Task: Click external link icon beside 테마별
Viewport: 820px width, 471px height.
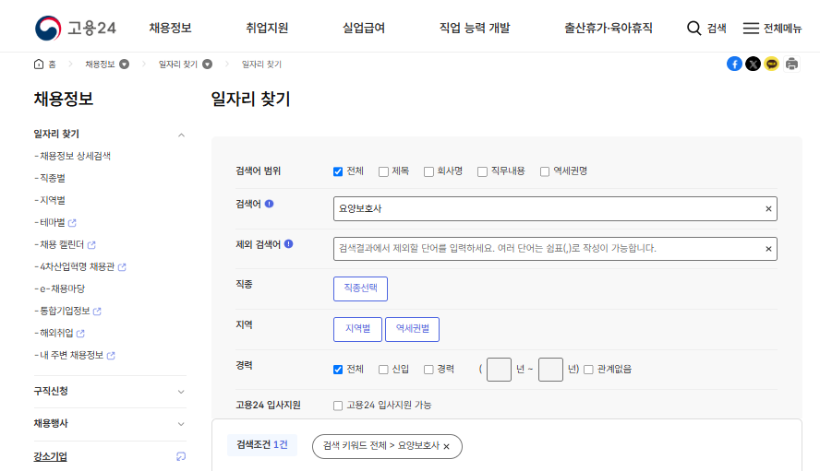Action: click(x=72, y=223)
